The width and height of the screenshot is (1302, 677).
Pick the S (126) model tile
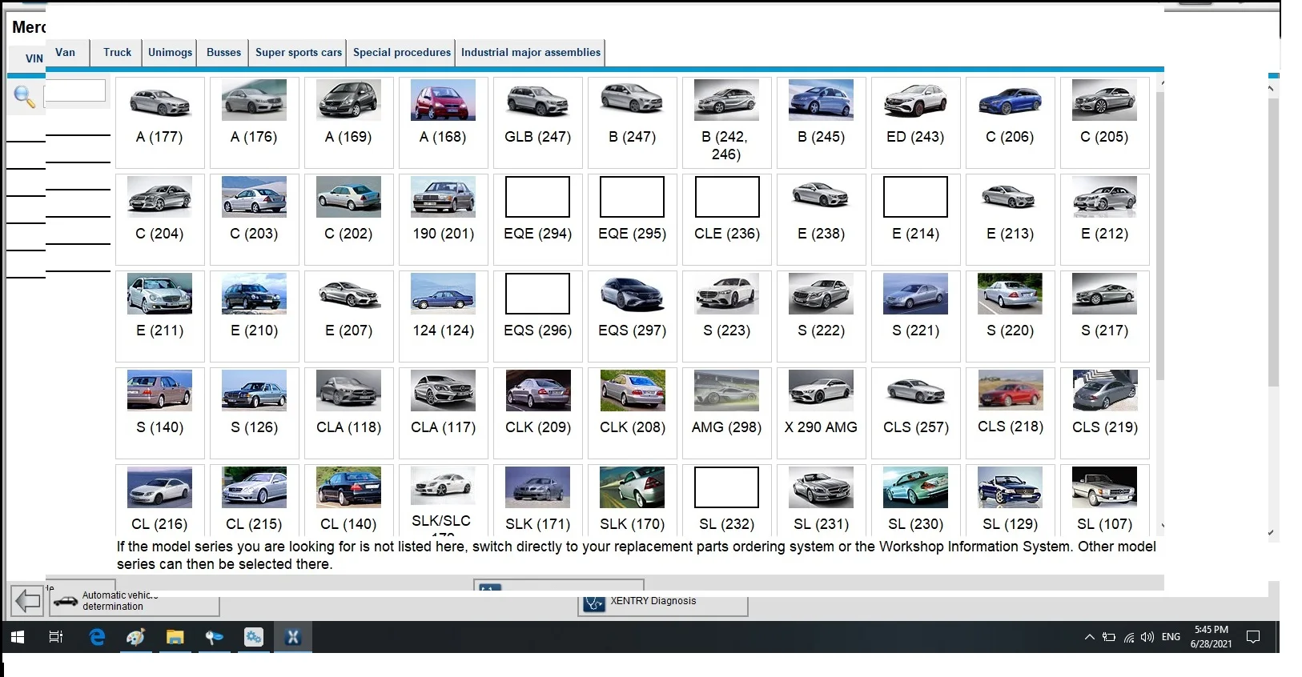point(255,413)
